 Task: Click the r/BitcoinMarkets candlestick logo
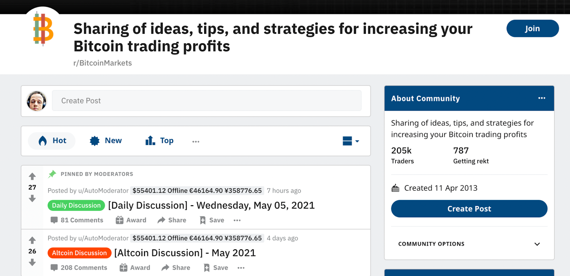[43, 29]
